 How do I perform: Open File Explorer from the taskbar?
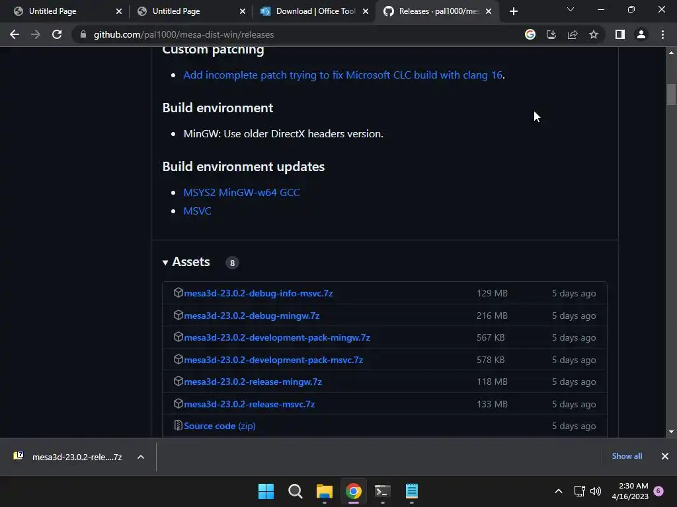324,491
